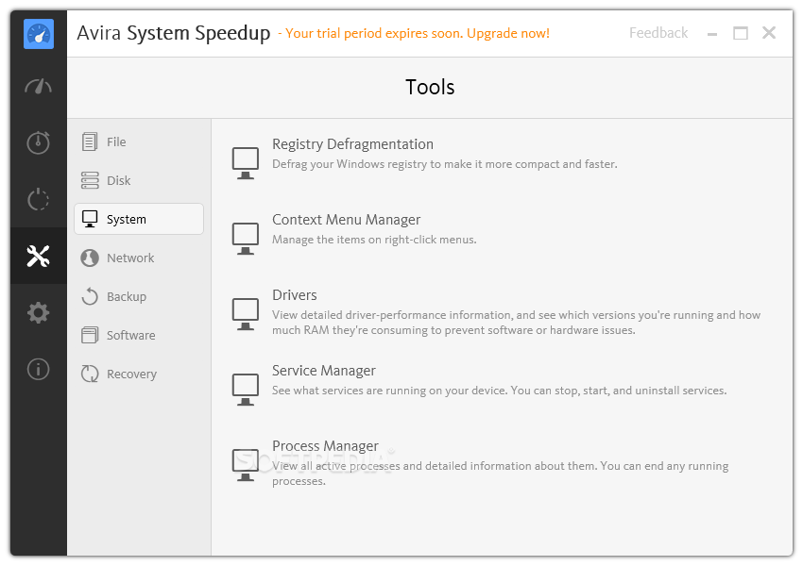Switch to the File tools tab
This screenshot has width=803, height=566.
[139, 141]
